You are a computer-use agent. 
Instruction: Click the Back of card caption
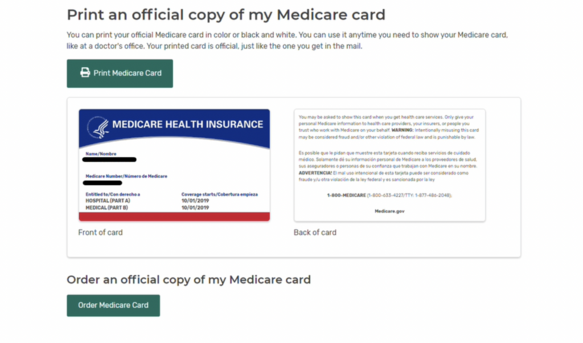315,232
